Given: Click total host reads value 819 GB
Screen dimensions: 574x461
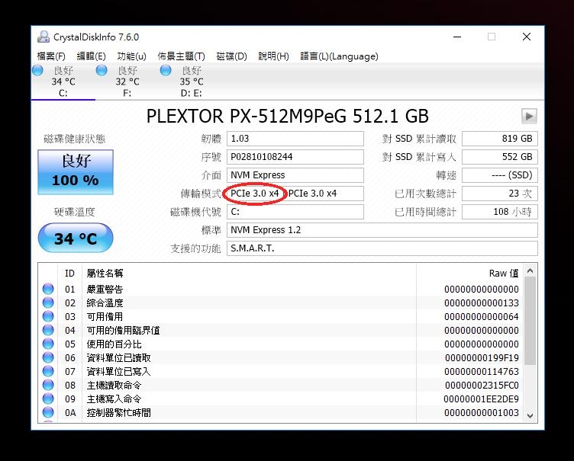Looking at the screenshot, I should click(500, 139).
